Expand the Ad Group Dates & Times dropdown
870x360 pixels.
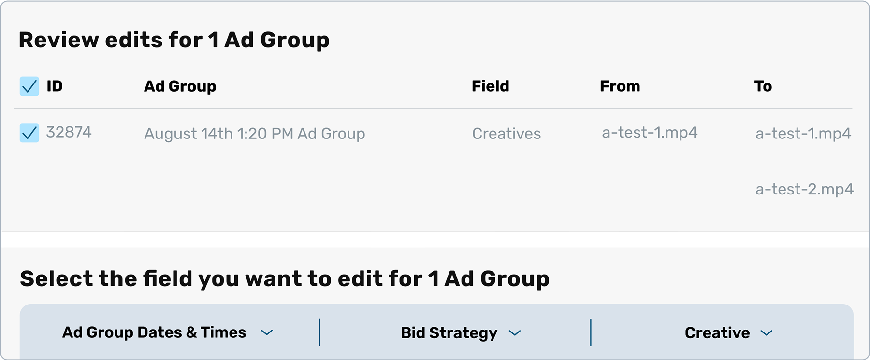155,332
